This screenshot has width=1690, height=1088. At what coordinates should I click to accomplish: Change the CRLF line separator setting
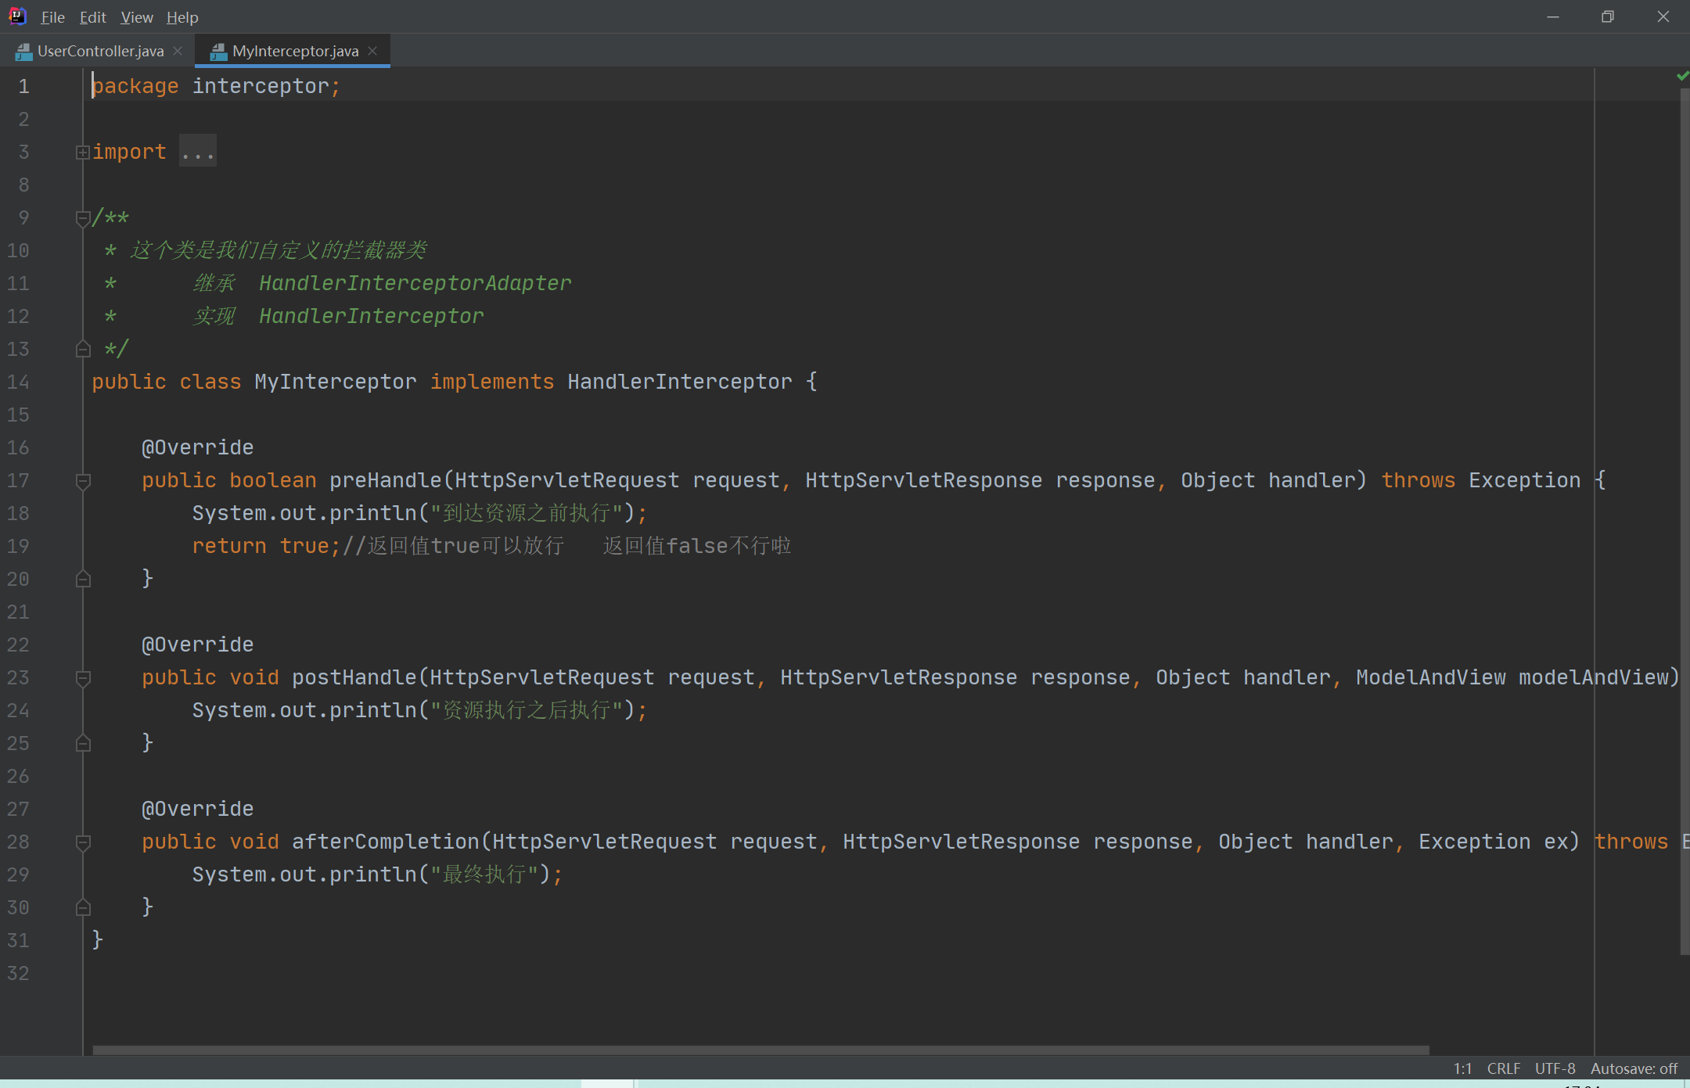(x=1504, y=1068)
